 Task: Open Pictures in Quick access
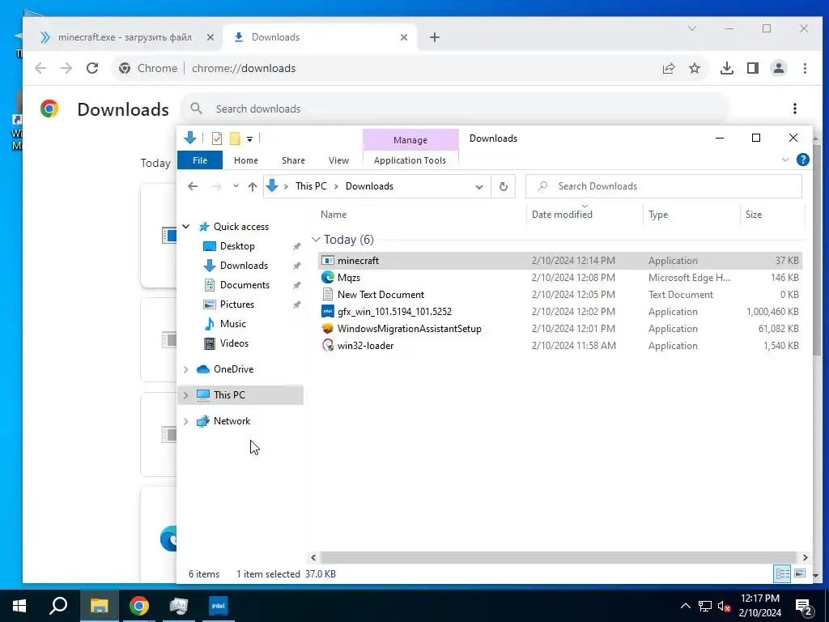[x=236, y=305]
